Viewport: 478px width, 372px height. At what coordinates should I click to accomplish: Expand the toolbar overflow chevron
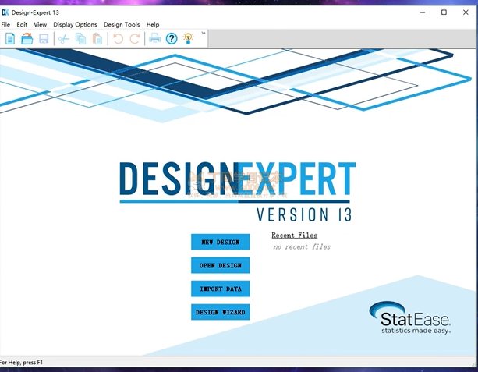point(204,34)
